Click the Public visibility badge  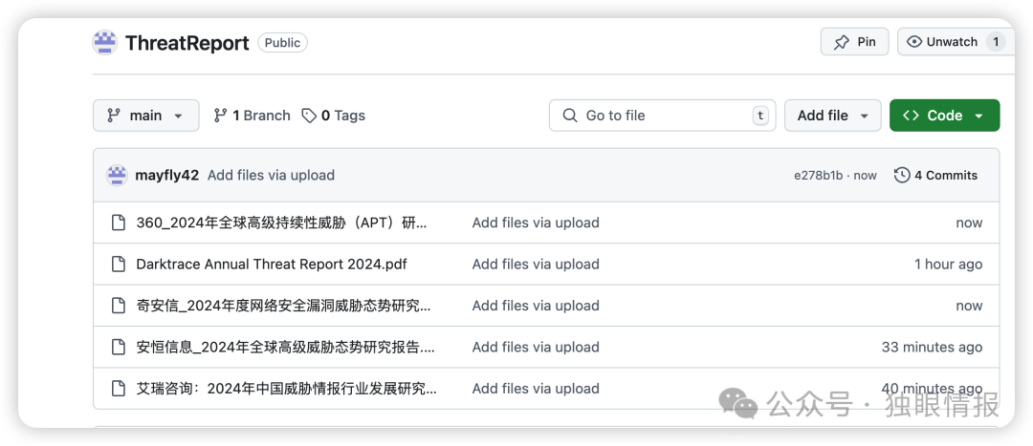282,43
